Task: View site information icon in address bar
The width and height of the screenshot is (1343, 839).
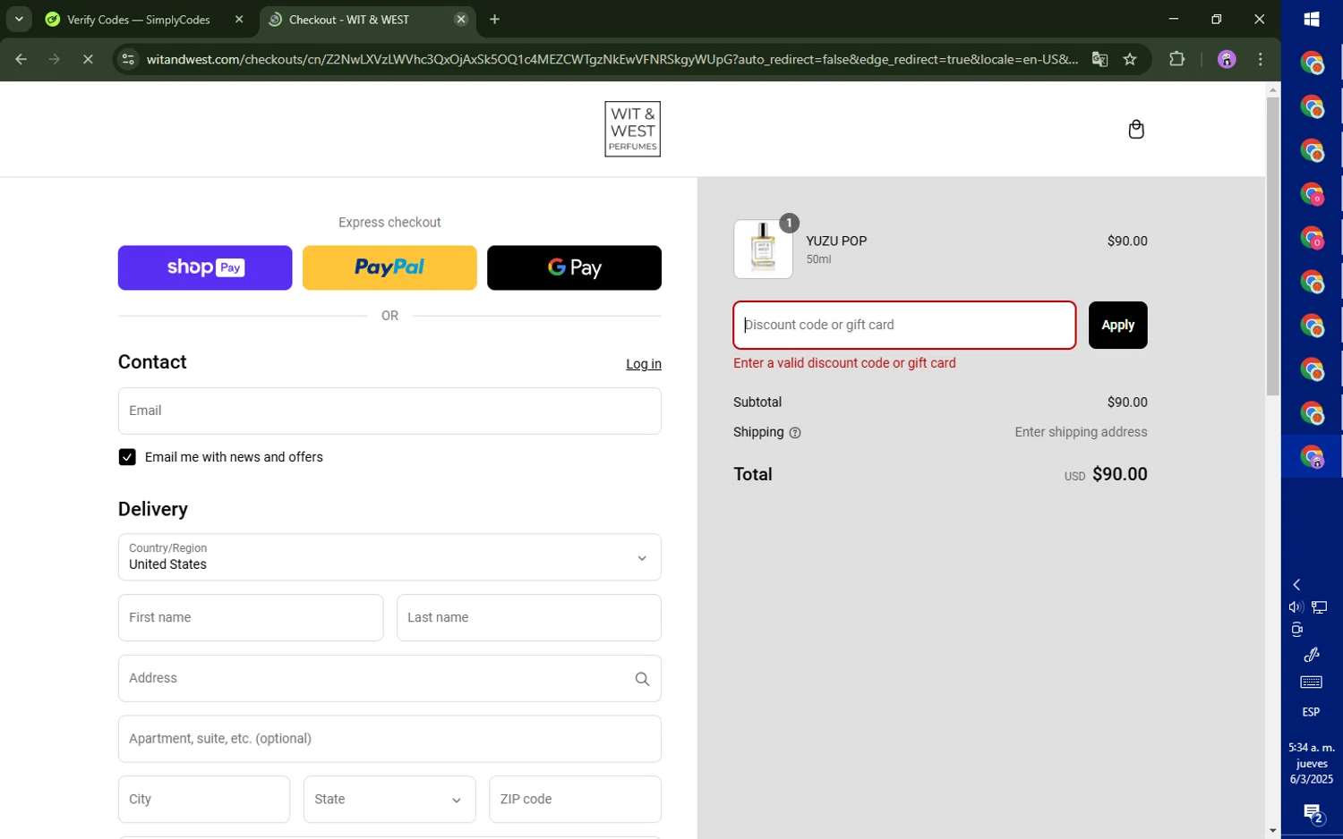Action: tap(128, 60)
